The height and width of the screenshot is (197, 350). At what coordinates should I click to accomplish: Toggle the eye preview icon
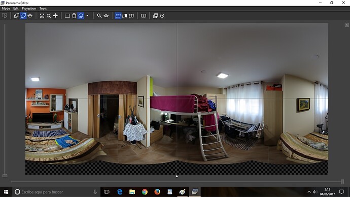[x=106, y=16]
